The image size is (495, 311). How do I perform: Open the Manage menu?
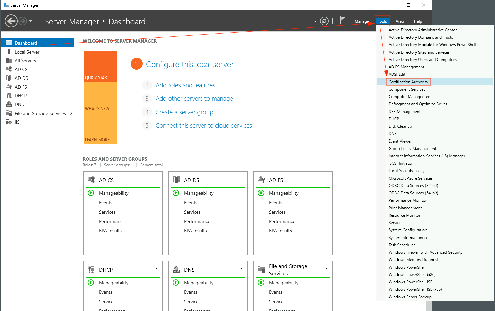[362, 21]
